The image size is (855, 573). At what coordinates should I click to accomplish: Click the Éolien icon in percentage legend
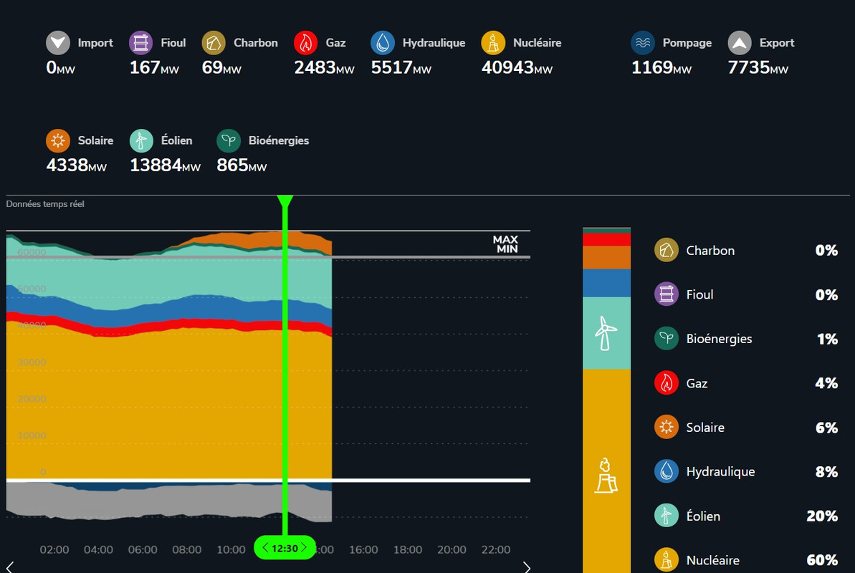pos(667,515)
